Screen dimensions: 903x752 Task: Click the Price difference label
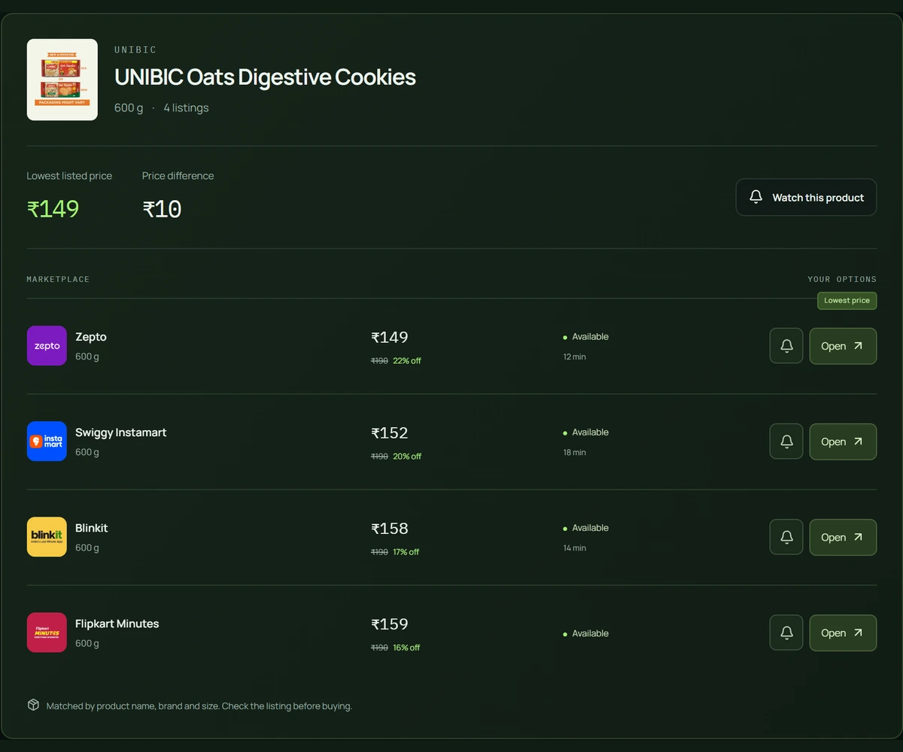pos(178,176)
